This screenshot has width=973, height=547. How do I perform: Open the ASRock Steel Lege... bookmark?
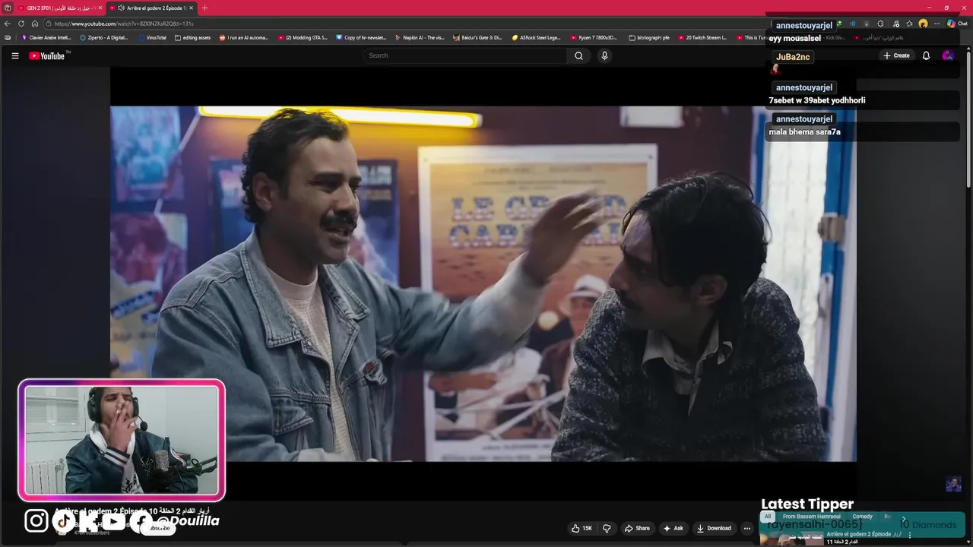(x=536, y=37)
